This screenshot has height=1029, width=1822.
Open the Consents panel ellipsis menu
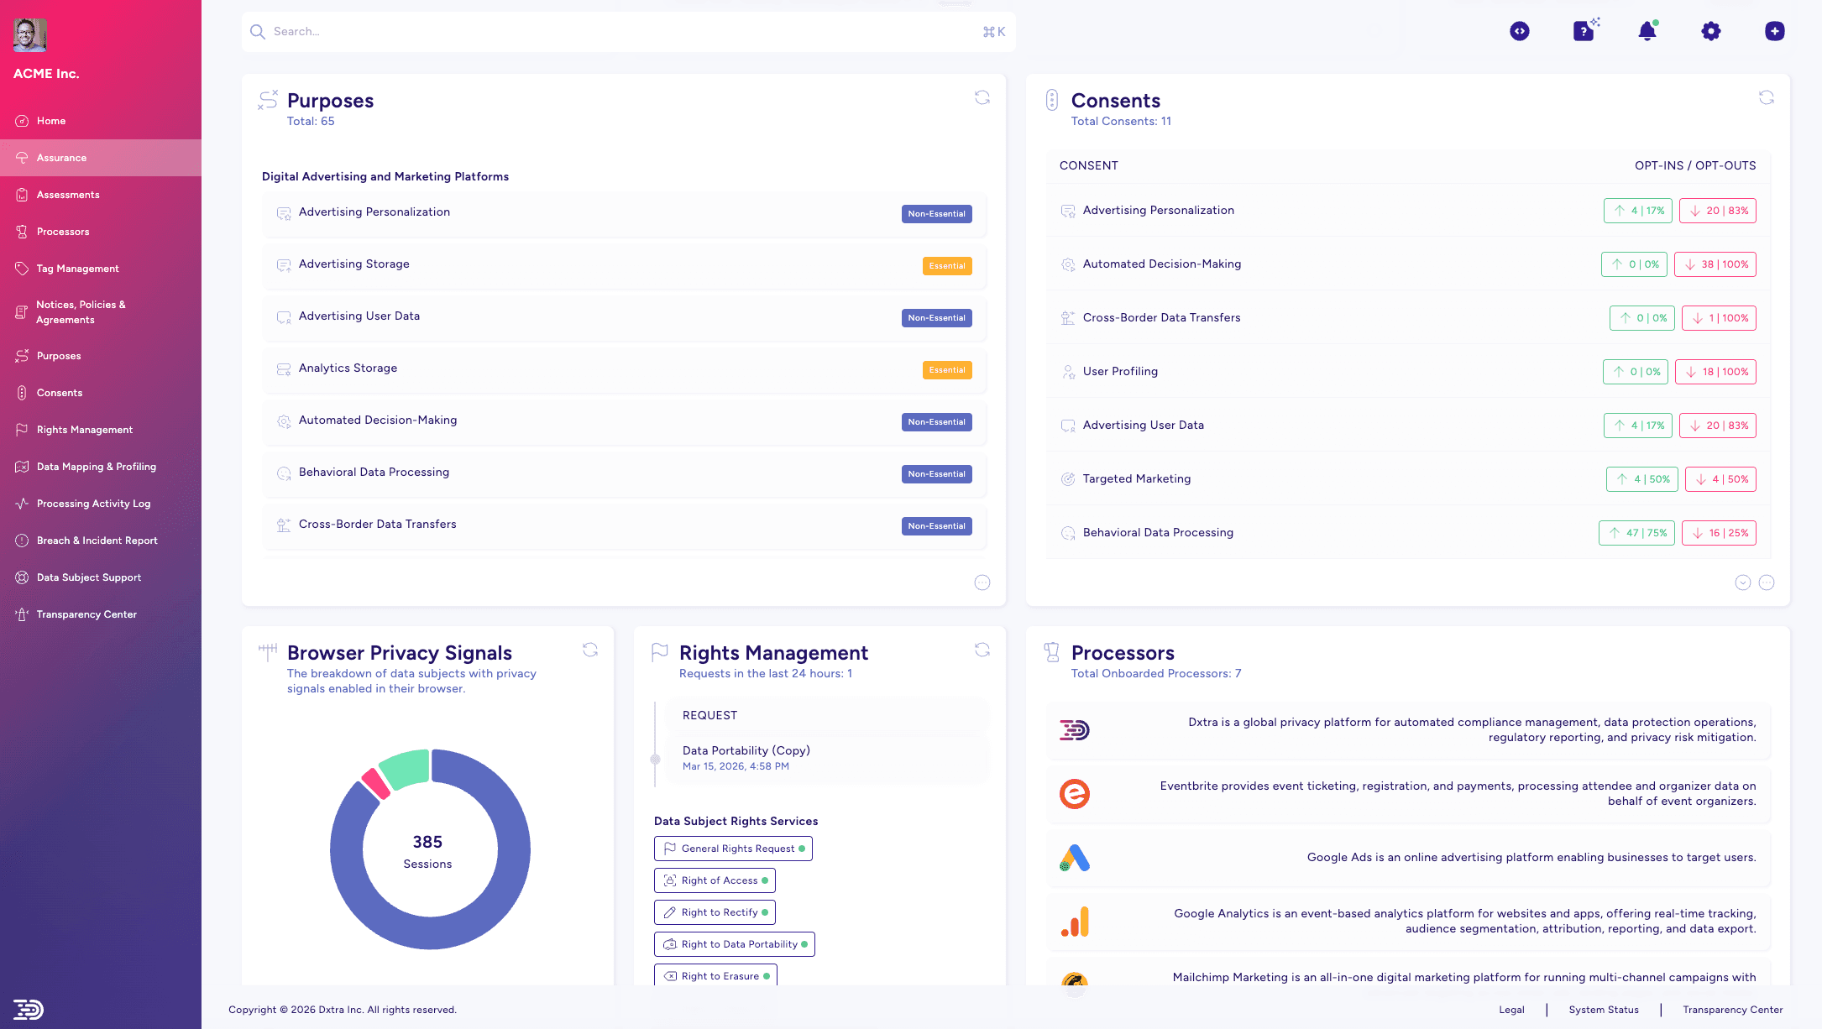click(x=1767, y=582)
